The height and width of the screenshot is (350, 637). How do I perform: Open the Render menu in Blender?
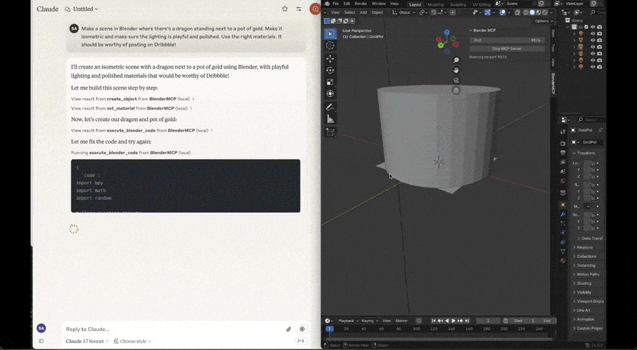click(361, 4)
